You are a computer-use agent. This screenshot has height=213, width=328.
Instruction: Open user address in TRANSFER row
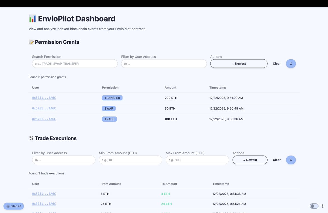tap(44, 98)
